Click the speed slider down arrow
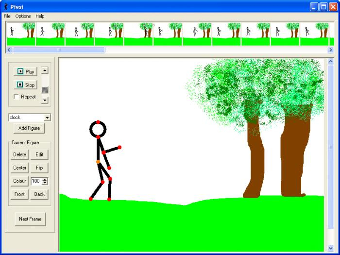Viewport: 340px width, 255px height. [x=45, y=100]
